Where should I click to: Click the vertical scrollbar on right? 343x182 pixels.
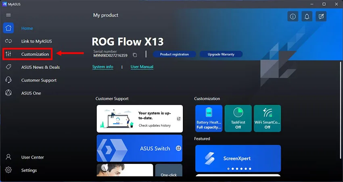coord(340,110)
